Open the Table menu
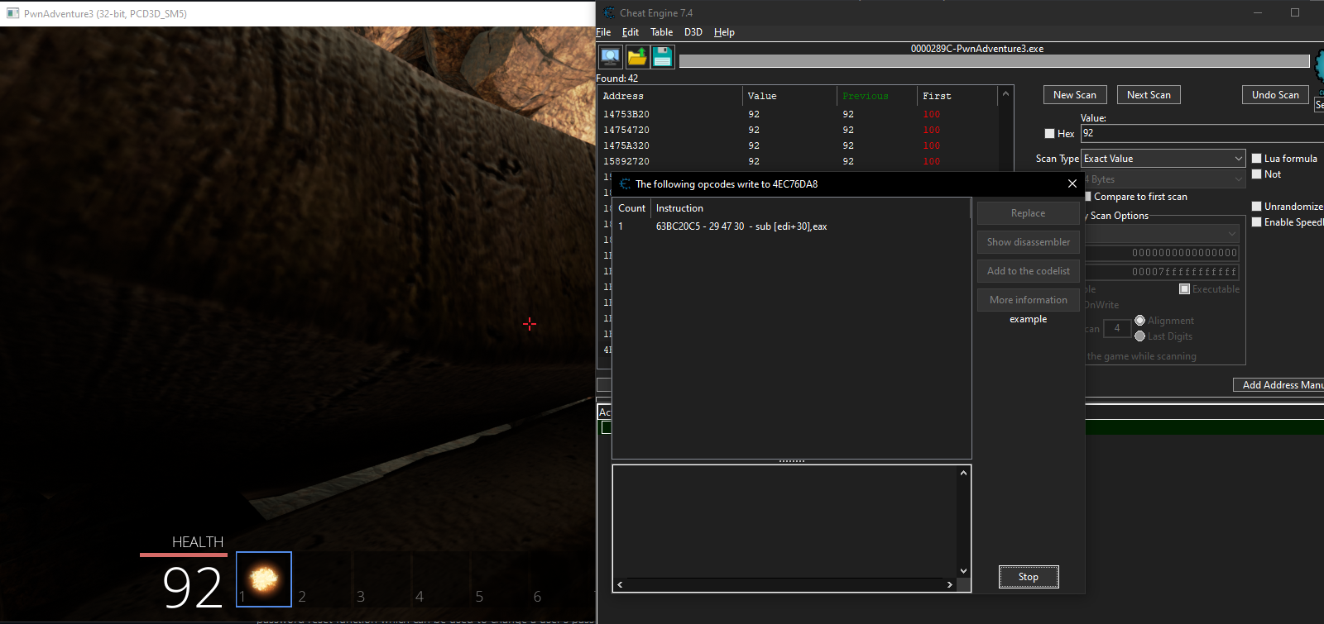This screenshot has height=624, width=1324. [661, 32]
